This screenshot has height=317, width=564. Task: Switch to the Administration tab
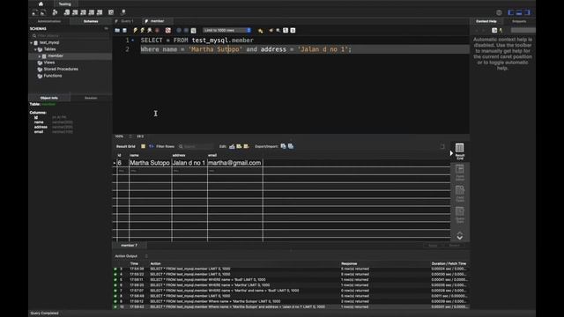[x=49, y=21]
